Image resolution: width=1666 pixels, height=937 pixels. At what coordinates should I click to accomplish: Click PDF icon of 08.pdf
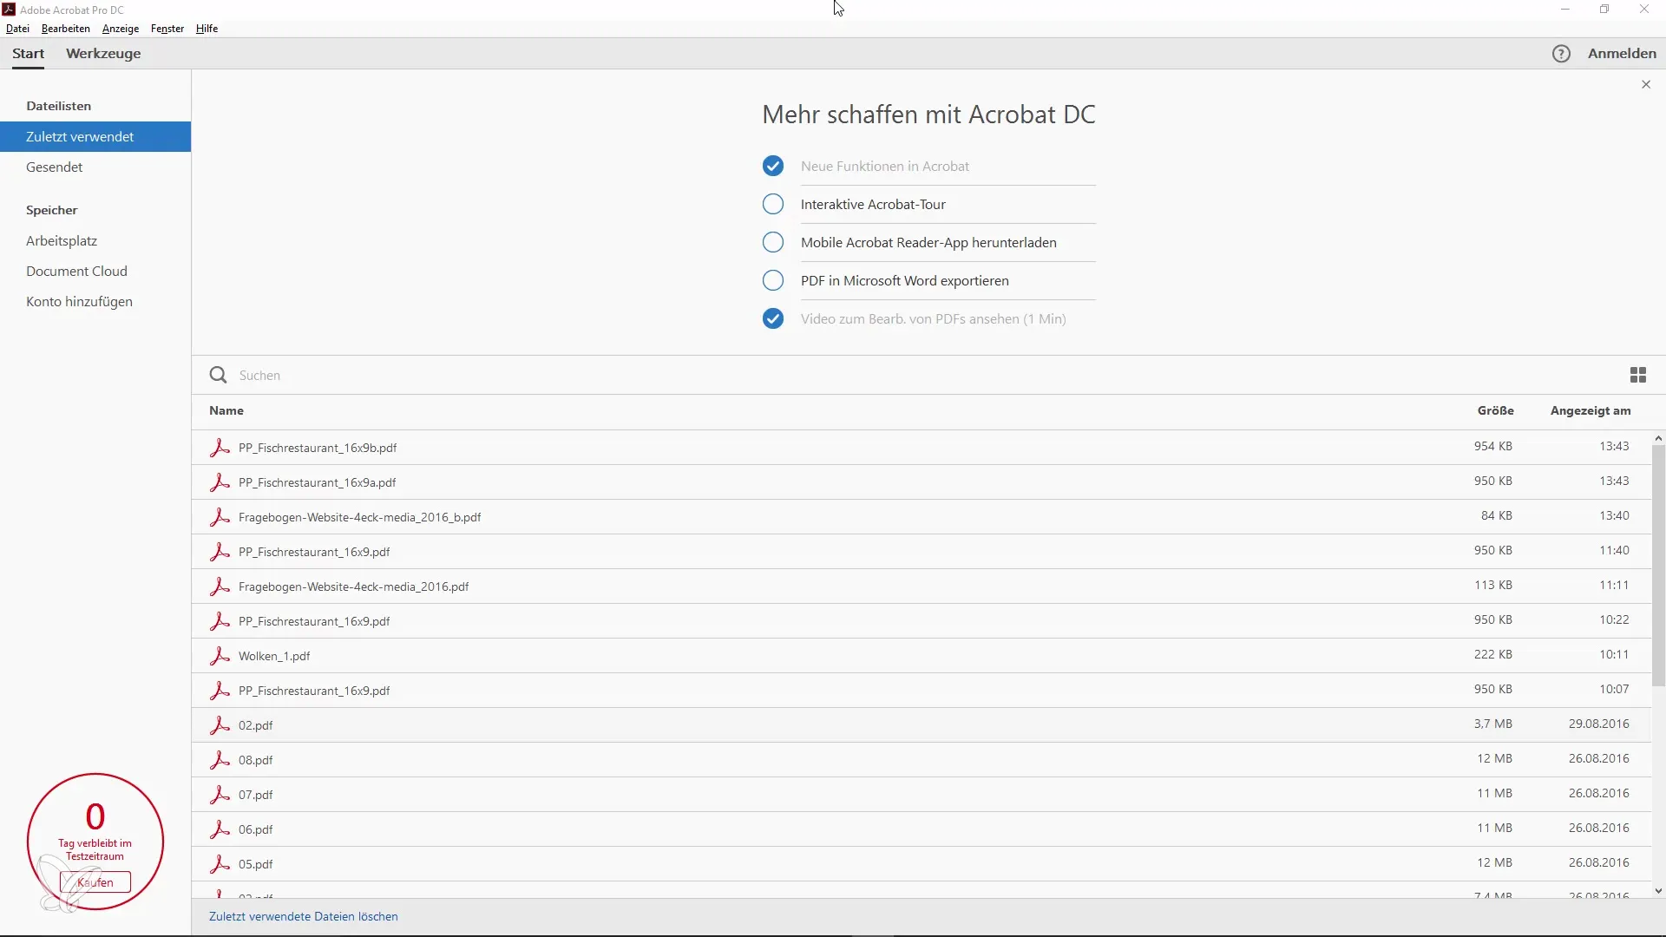(220, 760)
